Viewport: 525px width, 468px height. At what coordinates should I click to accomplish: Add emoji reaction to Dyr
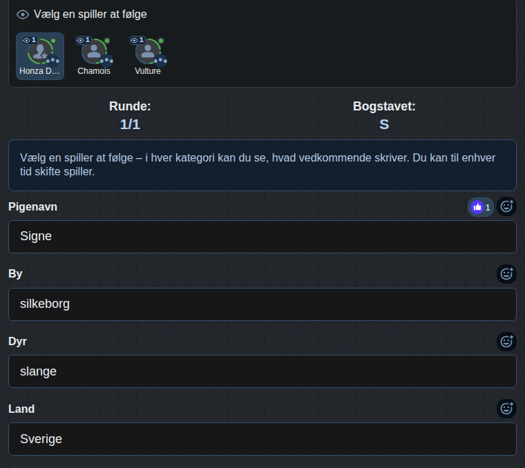point(506,342)
